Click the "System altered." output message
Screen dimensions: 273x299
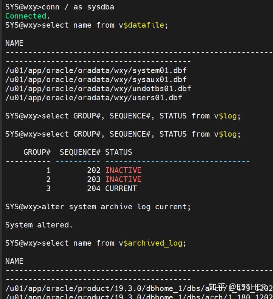[39, 225]
